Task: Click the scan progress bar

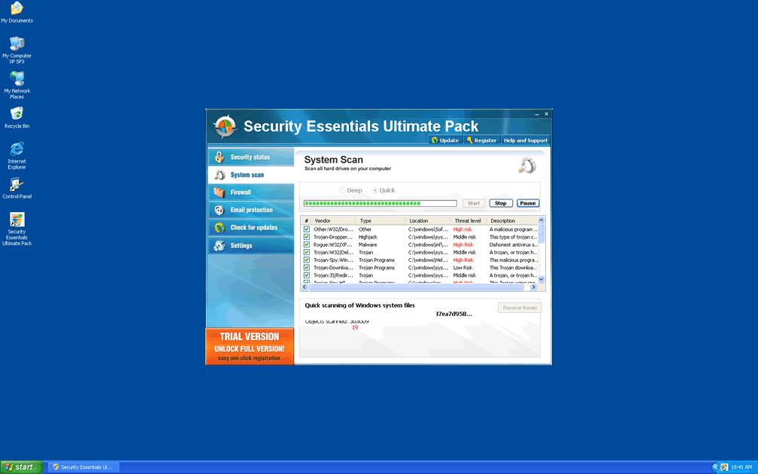Action: tap(380, 203)
